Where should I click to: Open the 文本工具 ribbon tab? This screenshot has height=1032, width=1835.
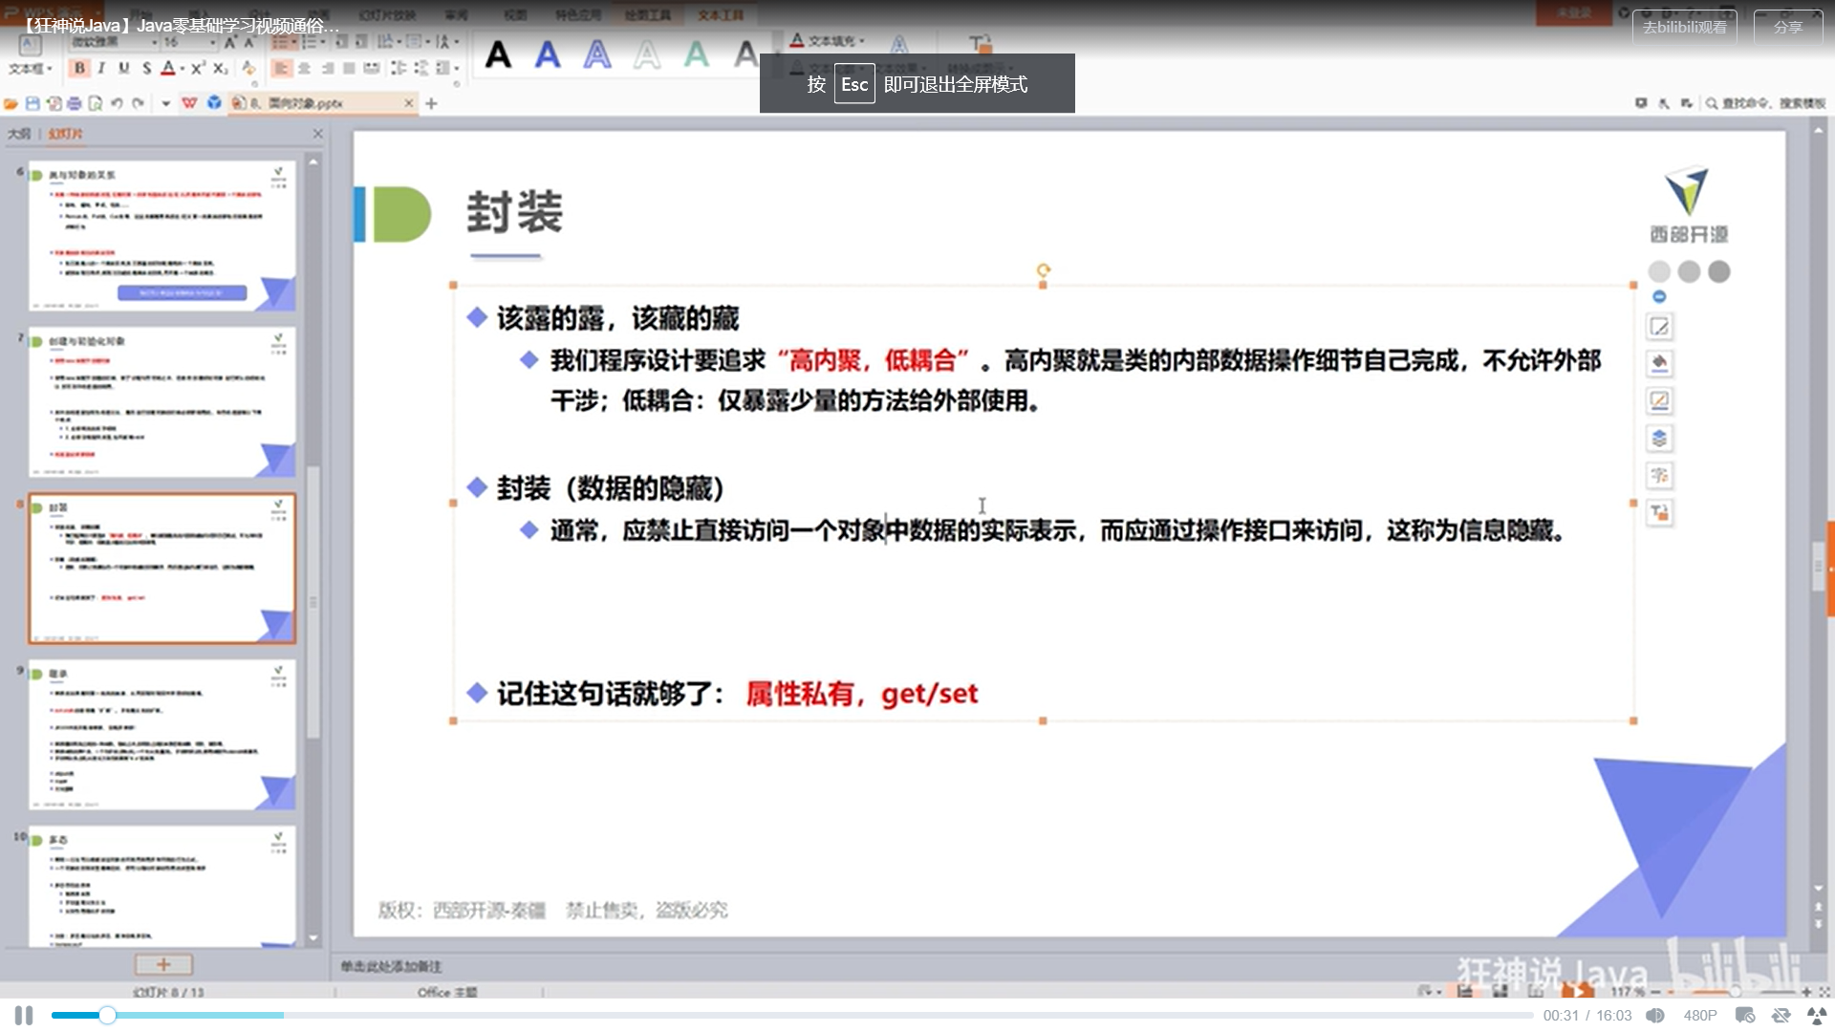(720, 15)
